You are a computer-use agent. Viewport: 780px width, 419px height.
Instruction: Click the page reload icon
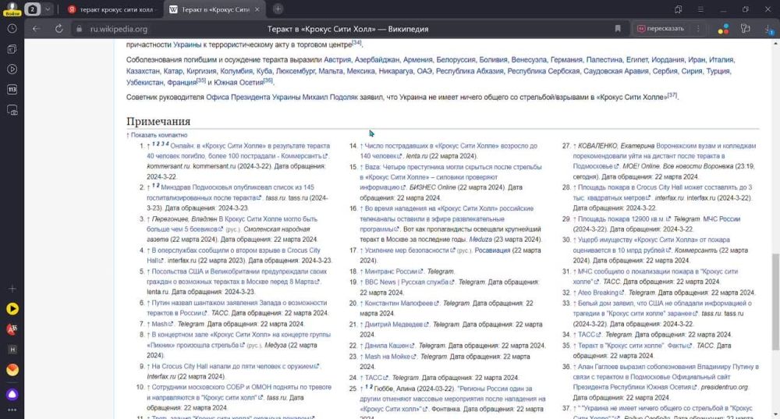(57, 29)
